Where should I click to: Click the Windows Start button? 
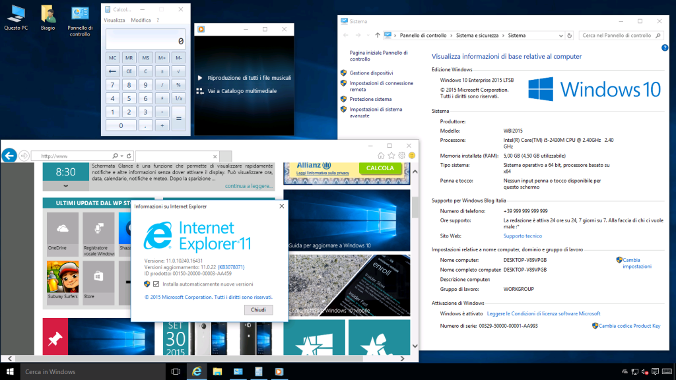[x=10, y=371]
